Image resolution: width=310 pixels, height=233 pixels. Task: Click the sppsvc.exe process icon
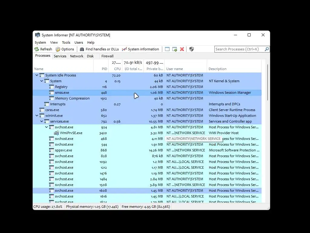51,150
